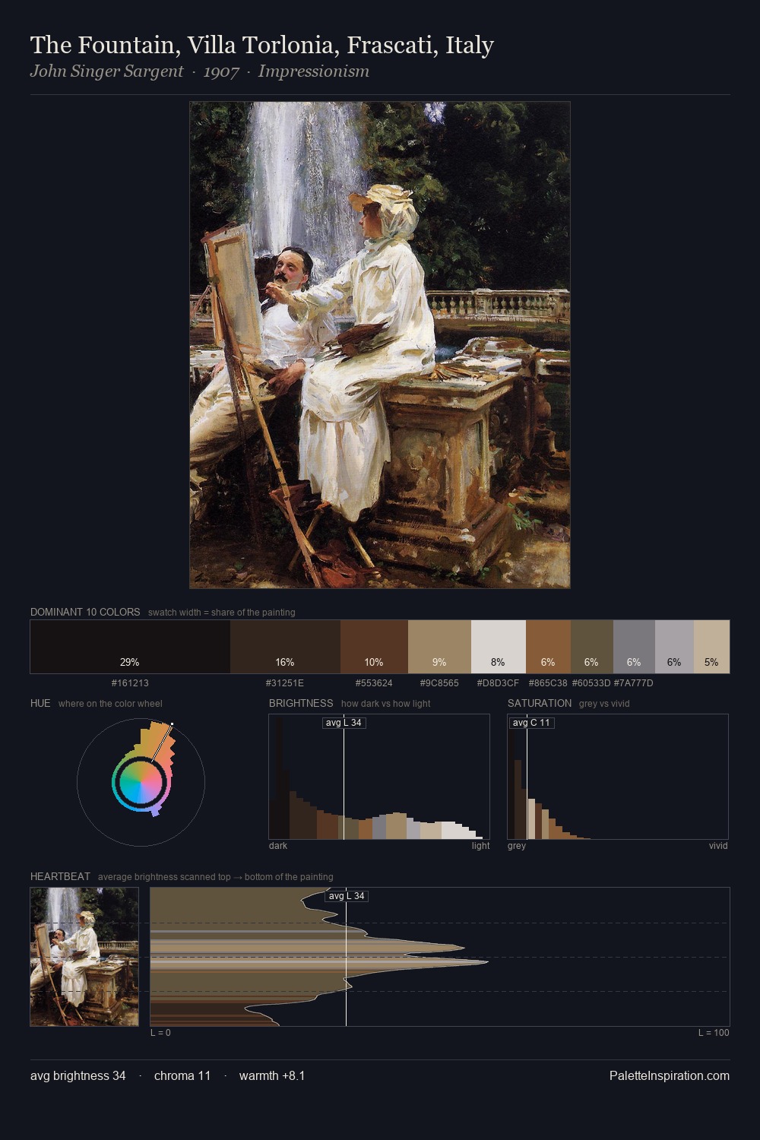The image size is (760, 1140).
Task: Click the 'L = 0' axis label
Action: coord(160,1033)
